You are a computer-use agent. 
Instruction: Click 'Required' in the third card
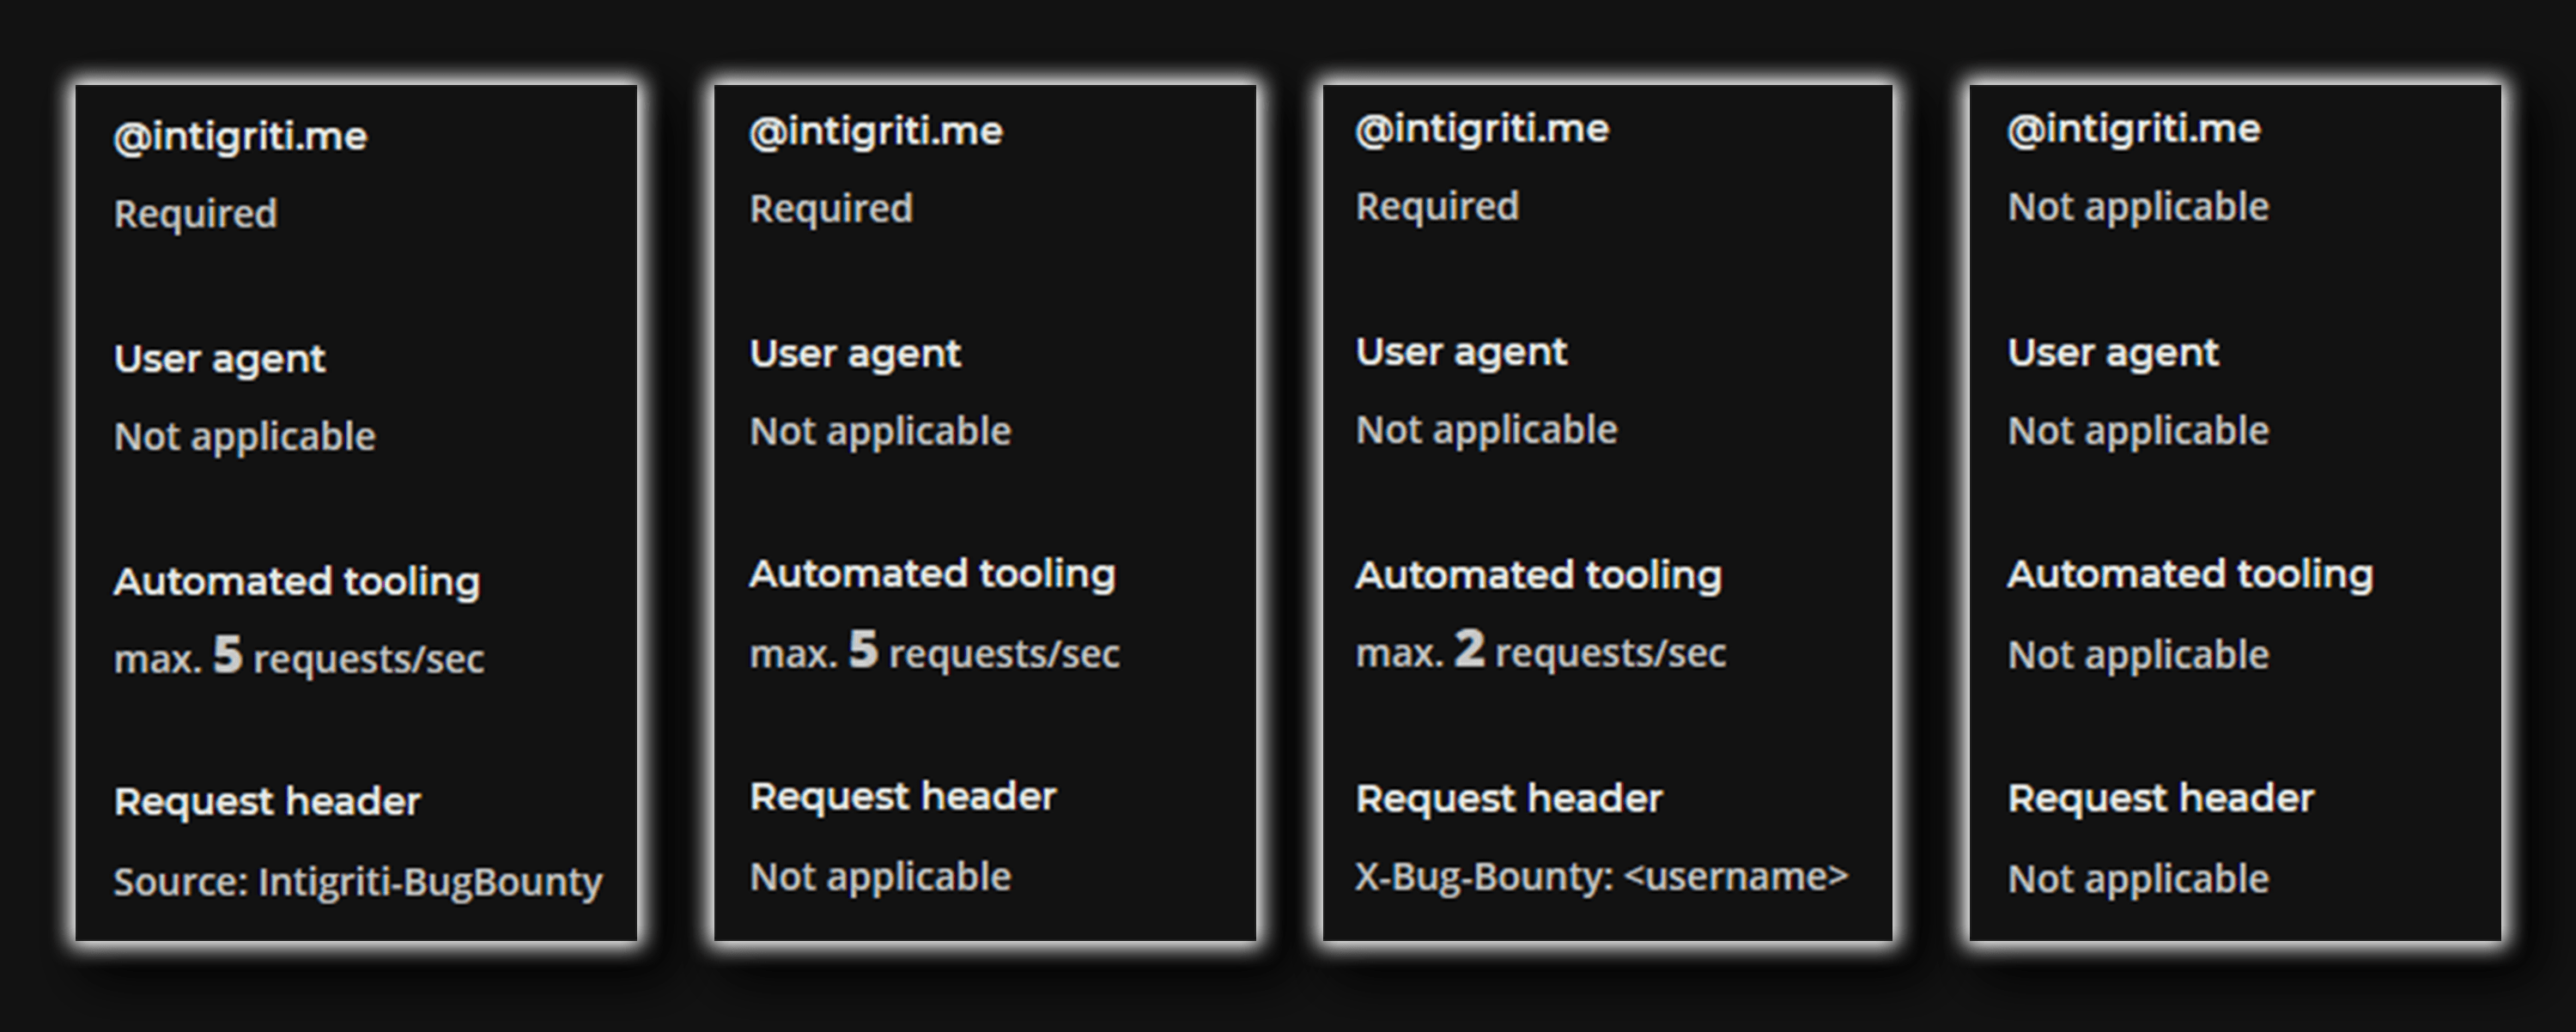(1438, 207)
